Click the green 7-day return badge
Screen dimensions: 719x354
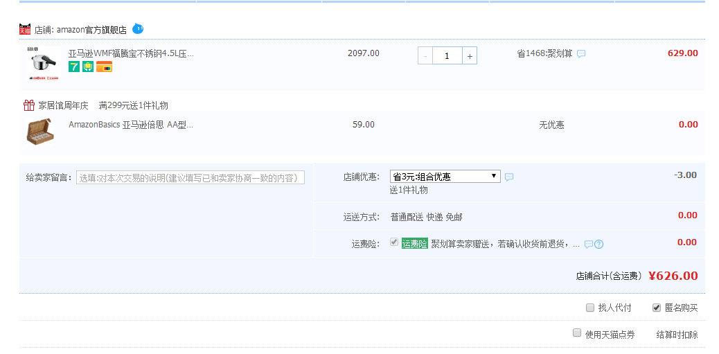pyautogui.click(x=74, y=67)
